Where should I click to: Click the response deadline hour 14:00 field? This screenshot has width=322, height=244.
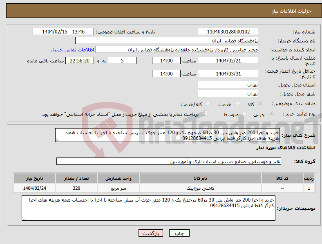click(166, 60)
